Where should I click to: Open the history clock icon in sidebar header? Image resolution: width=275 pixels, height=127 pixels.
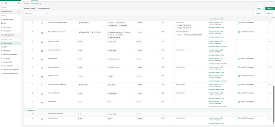tap(6, 3)
